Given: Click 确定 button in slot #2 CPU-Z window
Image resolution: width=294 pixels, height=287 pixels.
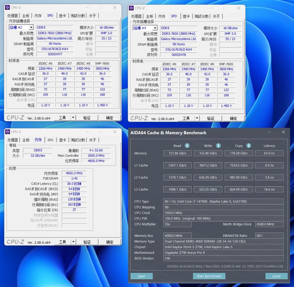Looking at the screenshot, I should pyautogui.click(x=110, y=117).
